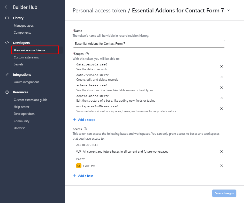Click the all-workspaces people icon
The height and width of the screenshot is (203, 244).
[x=79, y=152]
